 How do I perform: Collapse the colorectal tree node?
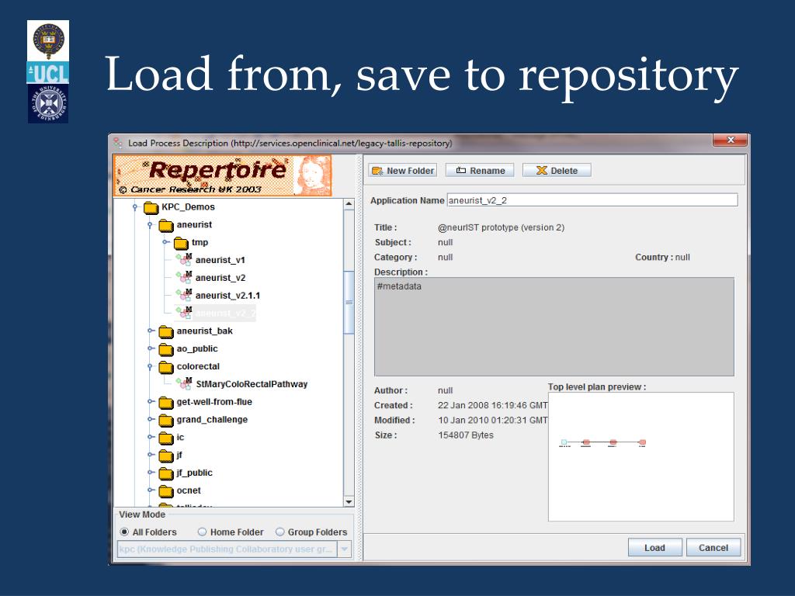click(150, 366)
